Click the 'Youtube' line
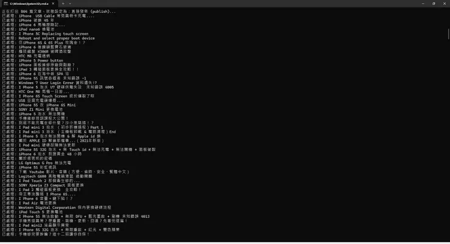The height and width of the screenshot is (244, 450). tap(66, 172)
